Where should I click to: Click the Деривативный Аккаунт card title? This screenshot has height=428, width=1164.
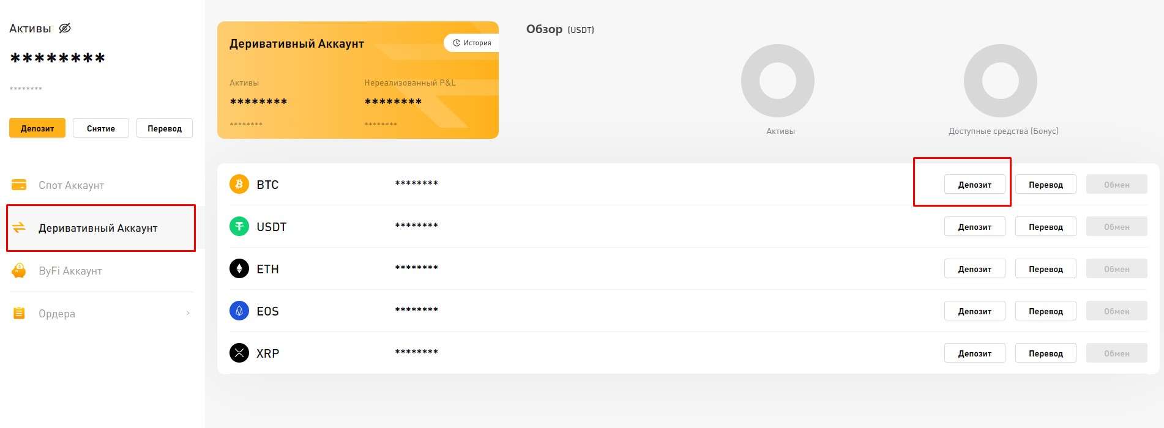(x=297, y=43)
